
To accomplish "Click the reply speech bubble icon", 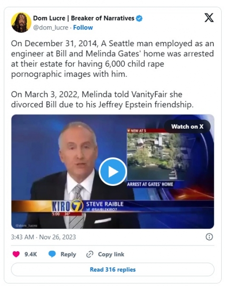I will click(52, 254).
